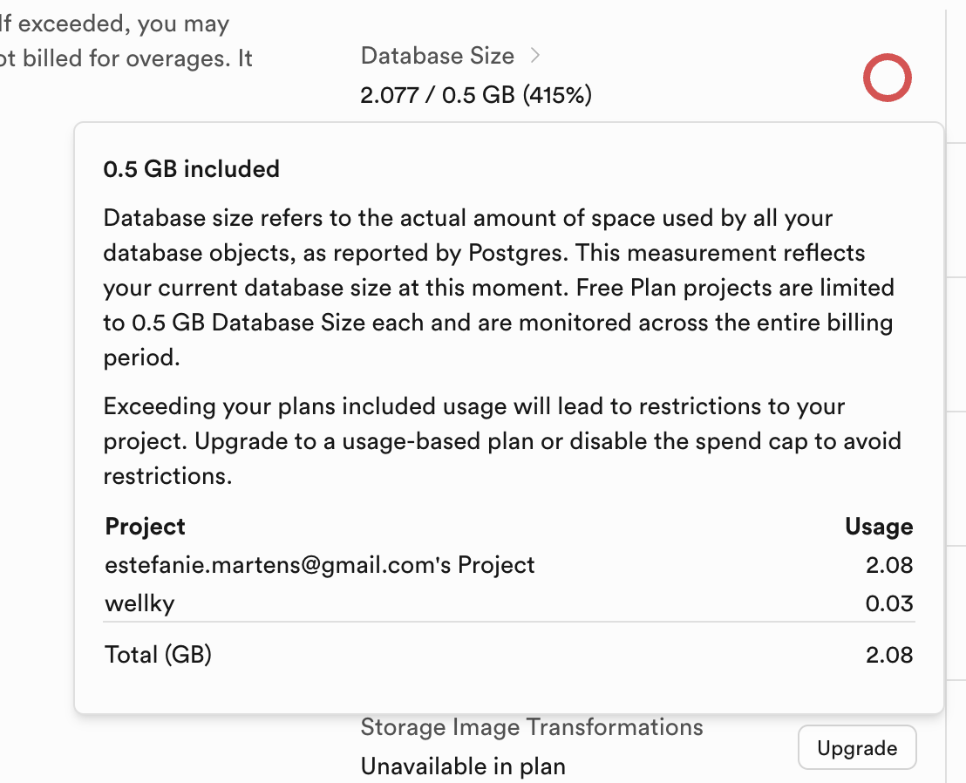Click the Project column header
Image resolution: width=966 pixels, height=783 pixels.
[x=145, y=527]
